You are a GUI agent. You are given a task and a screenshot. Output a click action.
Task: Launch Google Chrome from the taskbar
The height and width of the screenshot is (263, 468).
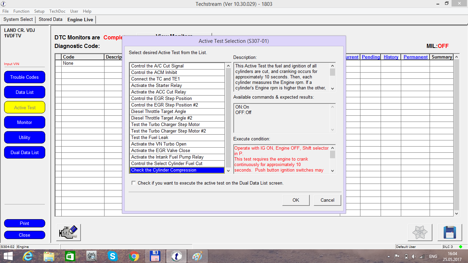134,256
